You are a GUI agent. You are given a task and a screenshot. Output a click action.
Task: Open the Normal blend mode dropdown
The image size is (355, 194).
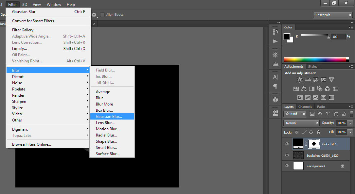pos(301,123)
